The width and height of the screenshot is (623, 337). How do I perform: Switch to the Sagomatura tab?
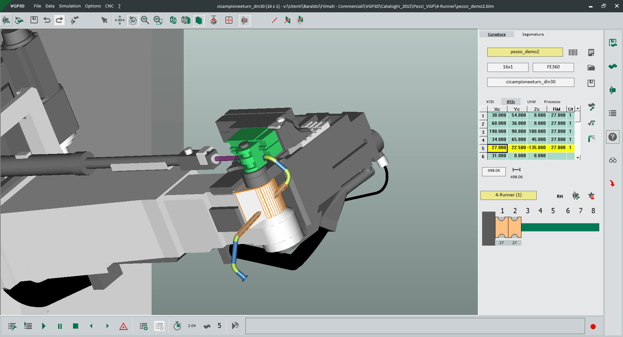tap(533, 34)
